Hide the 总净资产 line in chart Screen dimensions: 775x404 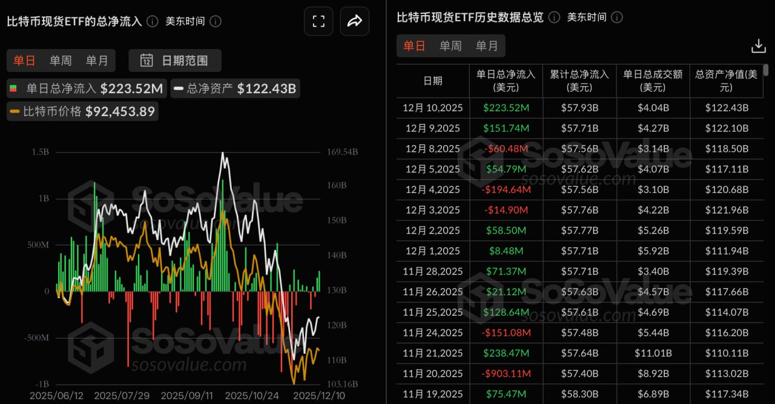tap(234, 89)
